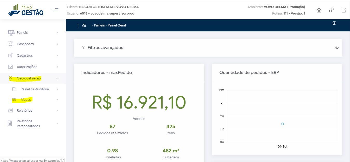350x162 pixels.
Task: Select Mapas under Geolocalização
Action: (26, 100)
